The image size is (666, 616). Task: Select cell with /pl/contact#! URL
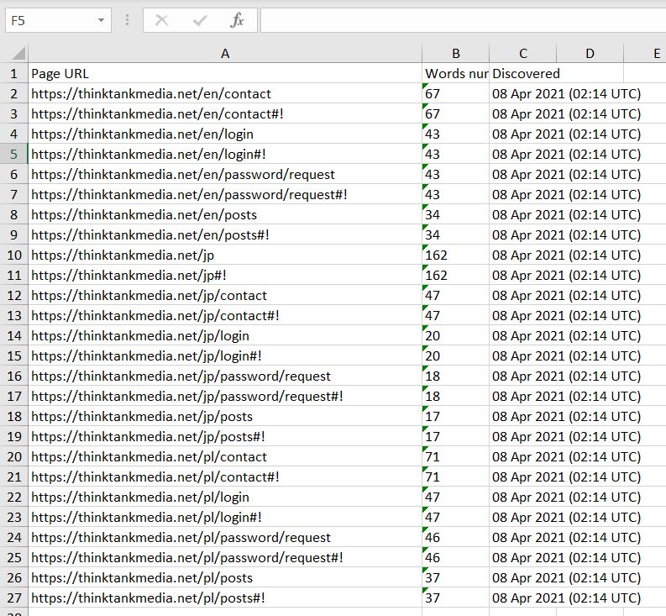pos(225,476)
